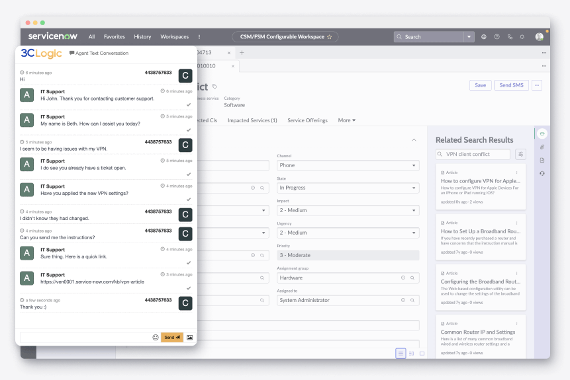Open the History menu
The height and width of the screenshot is (380, 570).
tap(142, 36)
